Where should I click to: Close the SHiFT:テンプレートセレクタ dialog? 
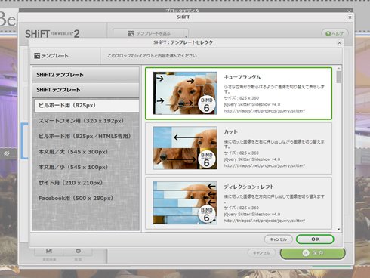[x=339, y=42]
